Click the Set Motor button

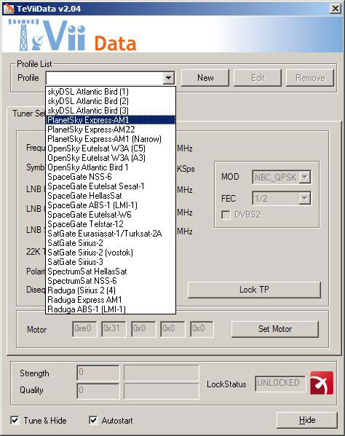[275, 329]
